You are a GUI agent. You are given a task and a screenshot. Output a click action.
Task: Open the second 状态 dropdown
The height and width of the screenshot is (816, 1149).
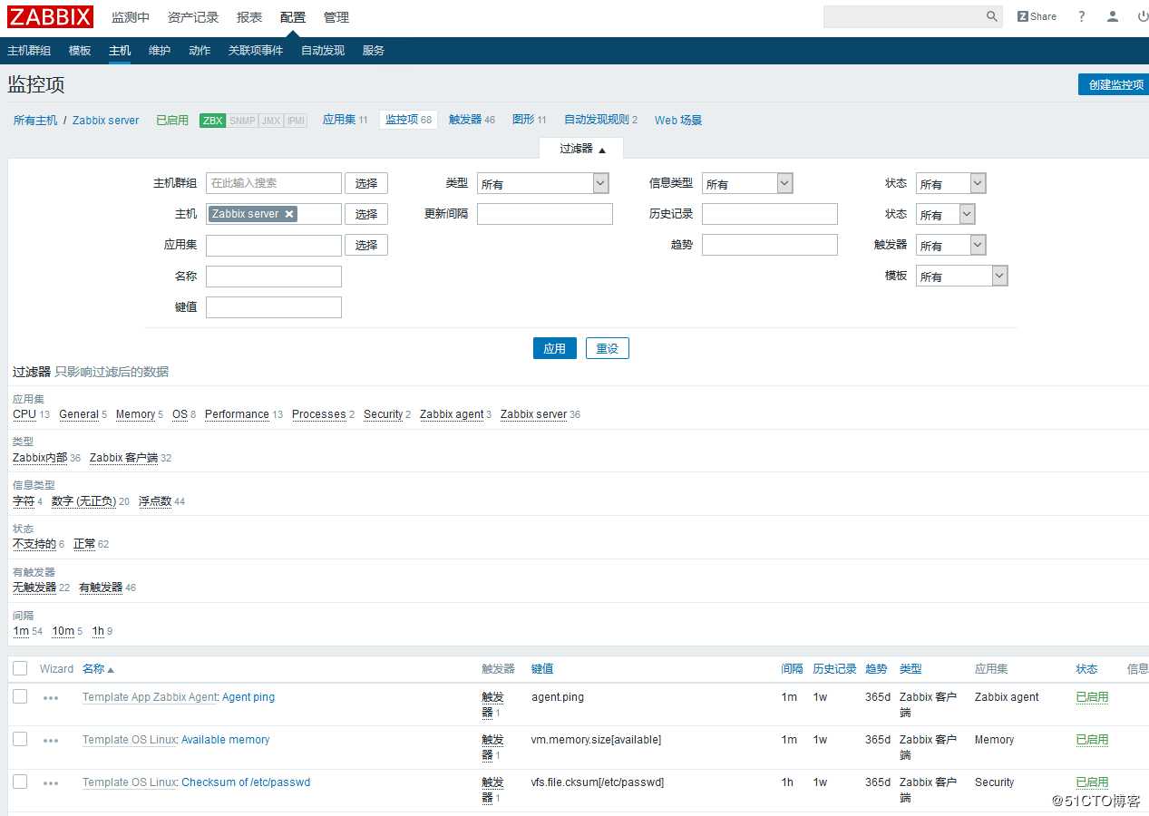pyautogui.click(x=946, y=214)
